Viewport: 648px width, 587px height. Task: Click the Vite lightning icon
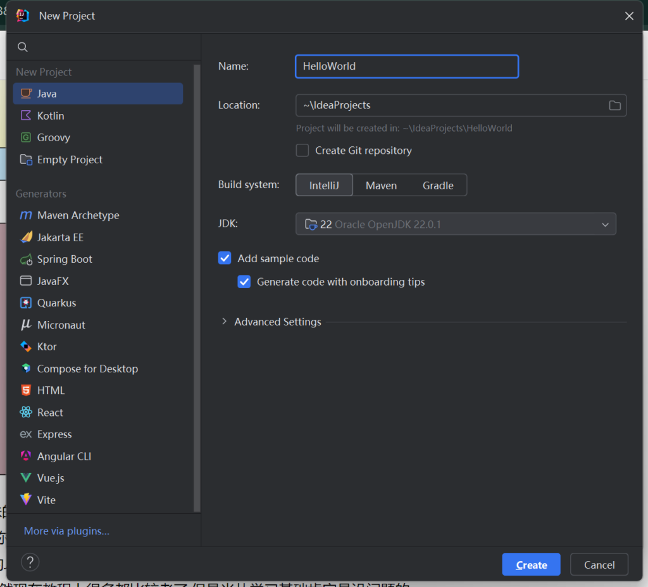pyautogui.click(x=26, y=500)
